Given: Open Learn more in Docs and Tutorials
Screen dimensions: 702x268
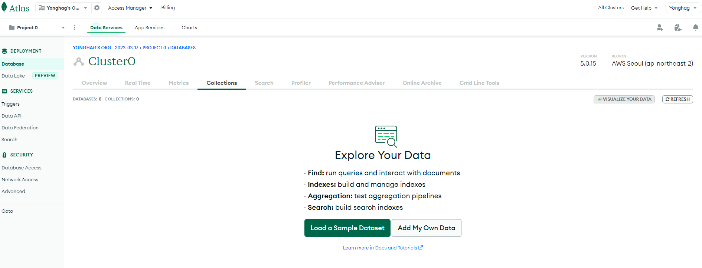Looking at the screenshot, I should (x=383, y=248).
